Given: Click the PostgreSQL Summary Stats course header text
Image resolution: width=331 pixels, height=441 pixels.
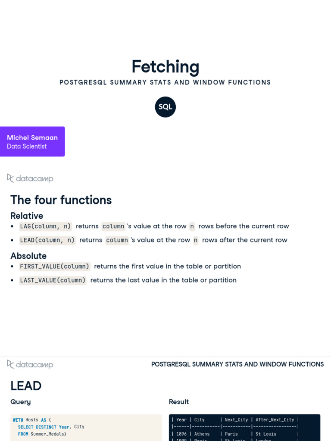Looking at the screenshot, I should pyautogui.click(x=237, y=364).
